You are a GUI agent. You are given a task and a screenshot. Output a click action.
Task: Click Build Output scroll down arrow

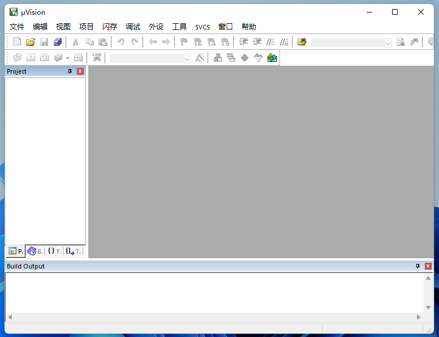[428, 308]
